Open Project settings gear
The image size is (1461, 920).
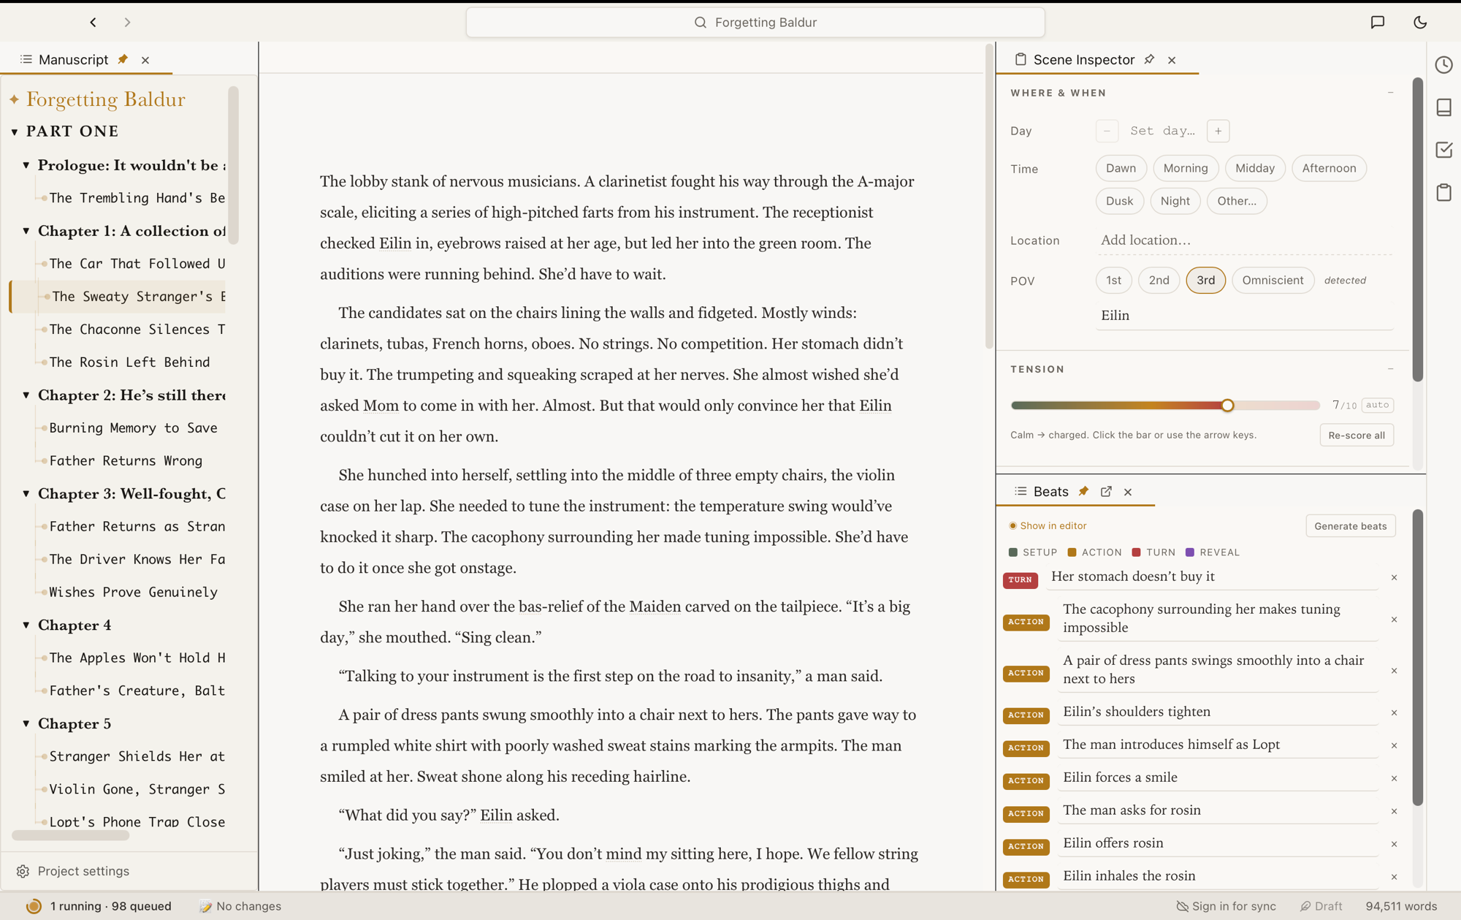tap(23, 871)
